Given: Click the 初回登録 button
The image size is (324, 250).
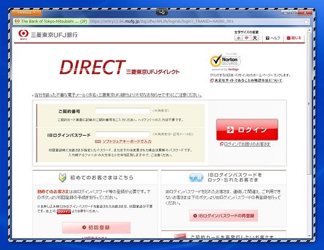Looking at the screenshot, I should click(x=97, y=227).
